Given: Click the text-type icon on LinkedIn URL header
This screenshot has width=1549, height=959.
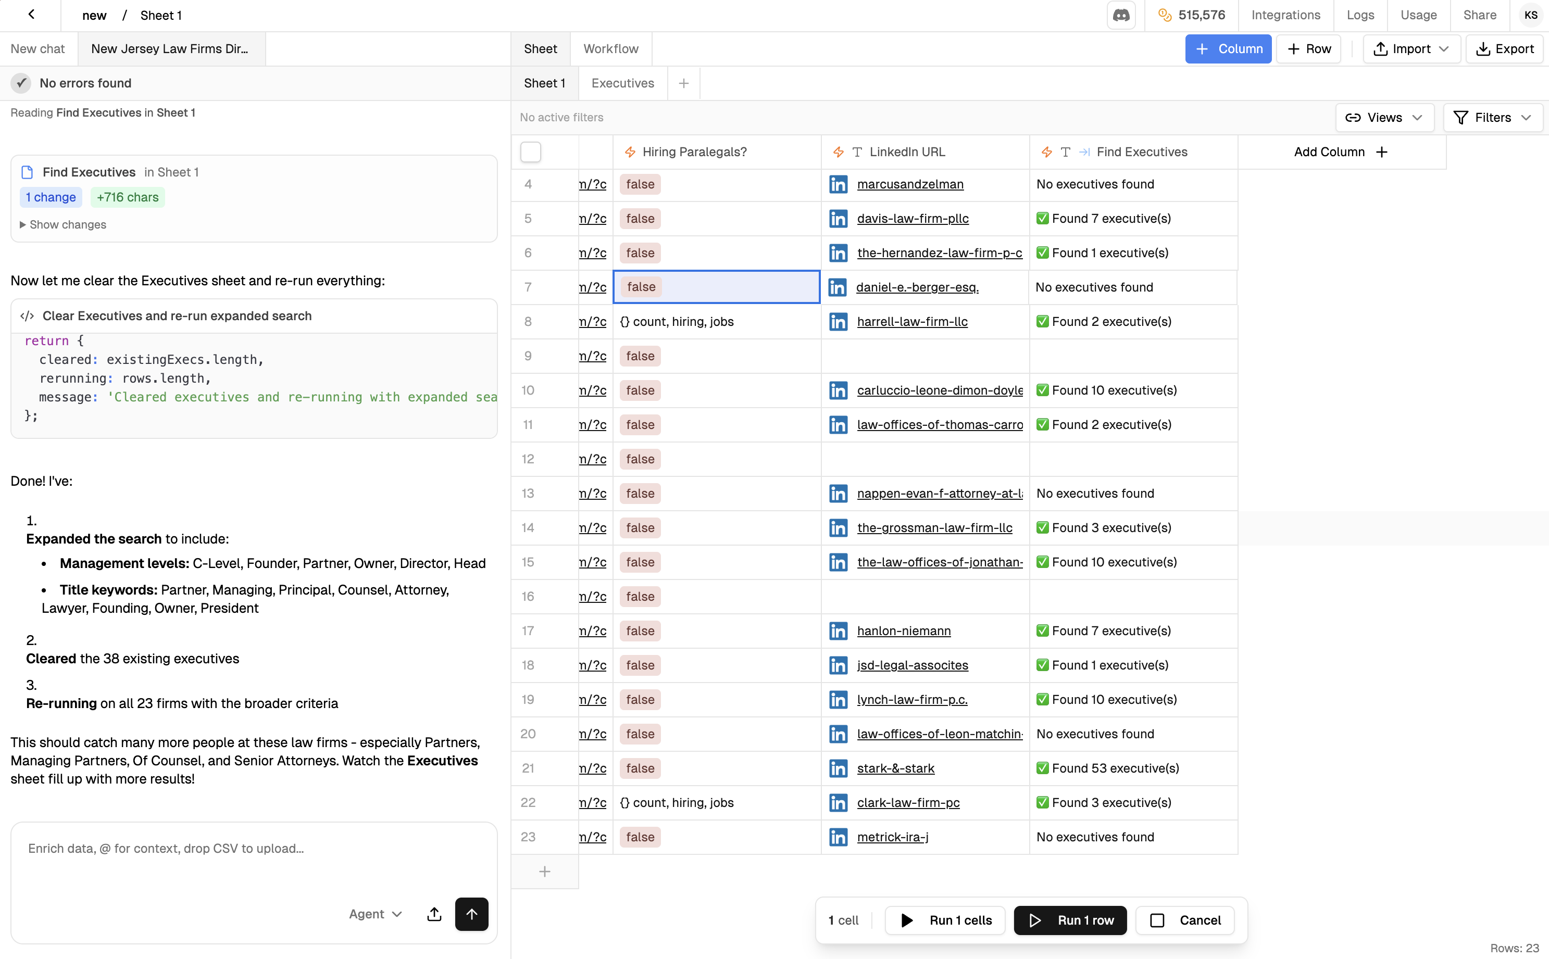Looking at the screenshot, I should [858, 152].
